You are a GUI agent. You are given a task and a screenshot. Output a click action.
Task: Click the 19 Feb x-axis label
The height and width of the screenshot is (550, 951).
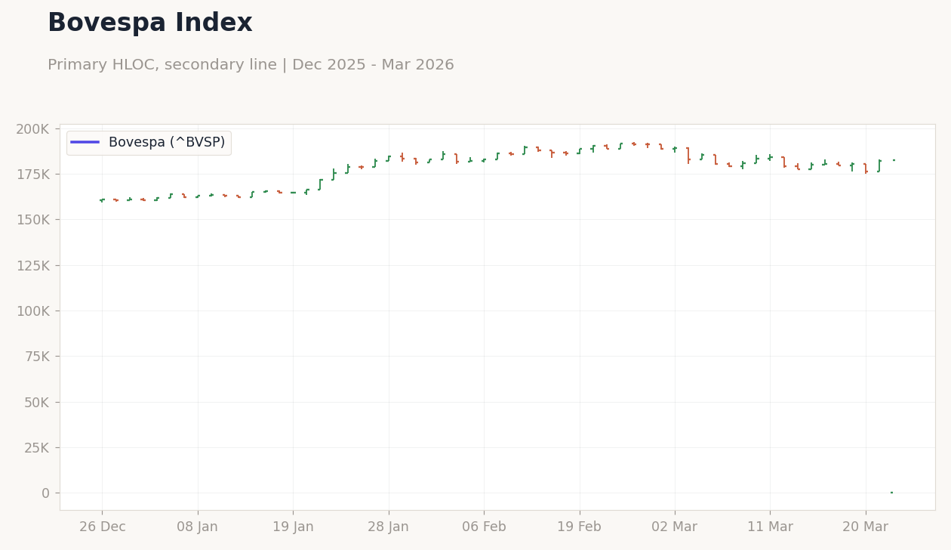pyautogui.click(x=580, y=527)
